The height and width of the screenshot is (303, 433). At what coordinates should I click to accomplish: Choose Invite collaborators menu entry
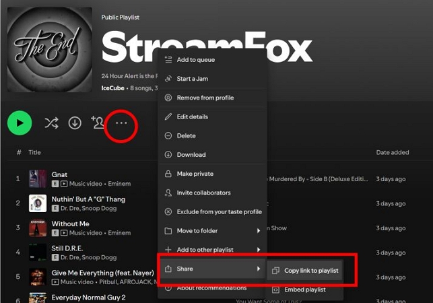click(212, 193)
